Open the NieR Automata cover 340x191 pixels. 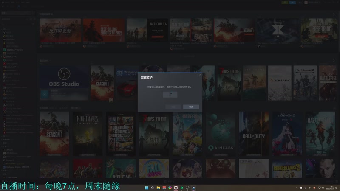click(305, 83)
